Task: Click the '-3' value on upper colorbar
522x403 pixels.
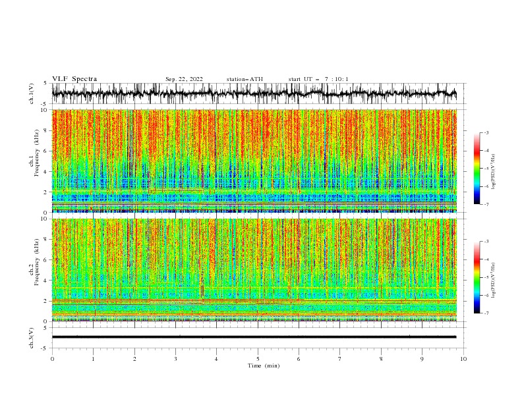Action: 486,132
